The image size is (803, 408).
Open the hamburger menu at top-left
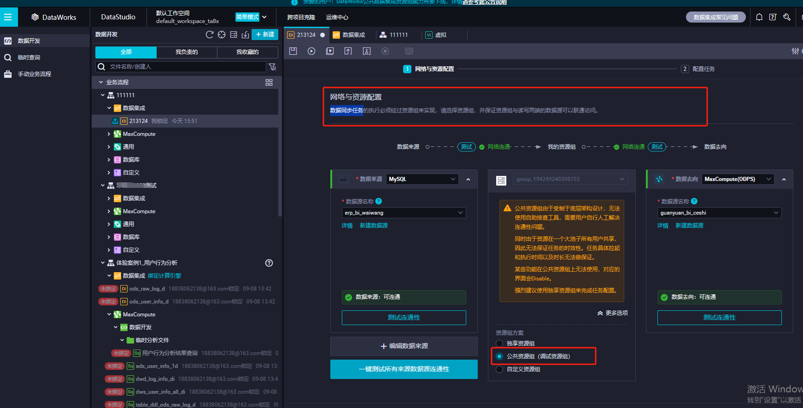coord(8,17)
